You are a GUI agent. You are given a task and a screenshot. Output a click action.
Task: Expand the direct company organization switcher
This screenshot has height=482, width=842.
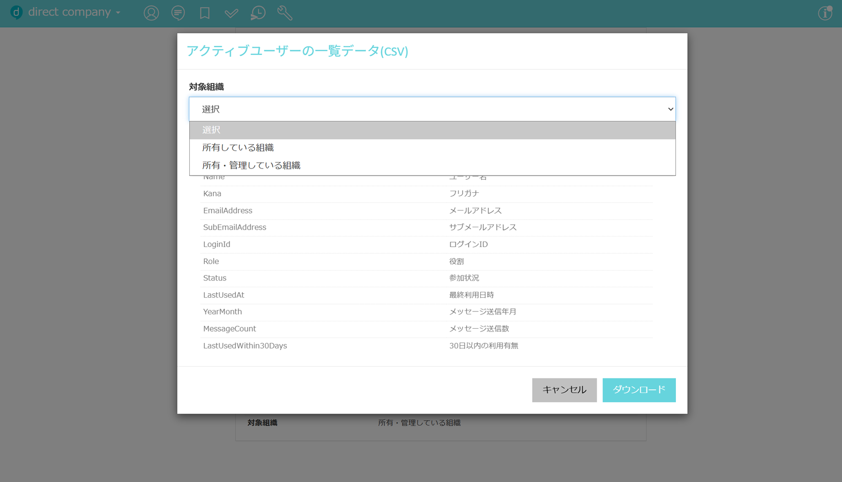(x=74, y=12)
